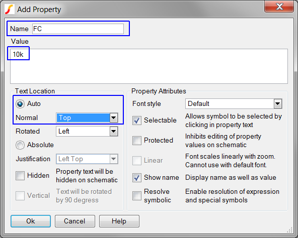Close the Add Property dialog

[279, 7]
